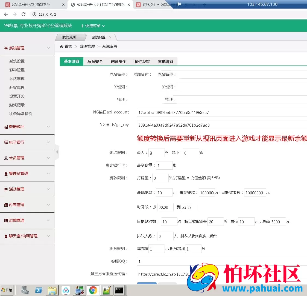307x296 pixels.
Task: Click the home icon in breadcrumb bar
Action: point(62,46)
